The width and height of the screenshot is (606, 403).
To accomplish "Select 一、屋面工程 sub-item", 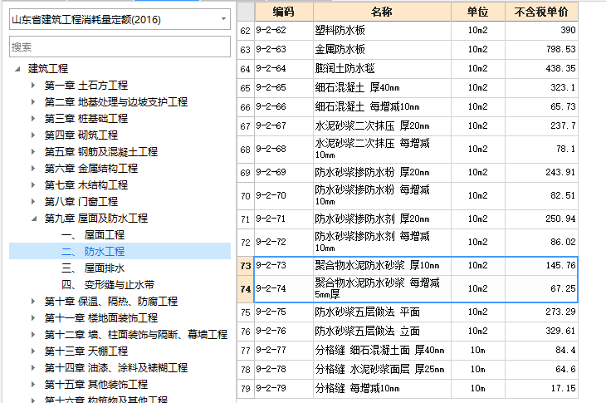I will point(93,235).
